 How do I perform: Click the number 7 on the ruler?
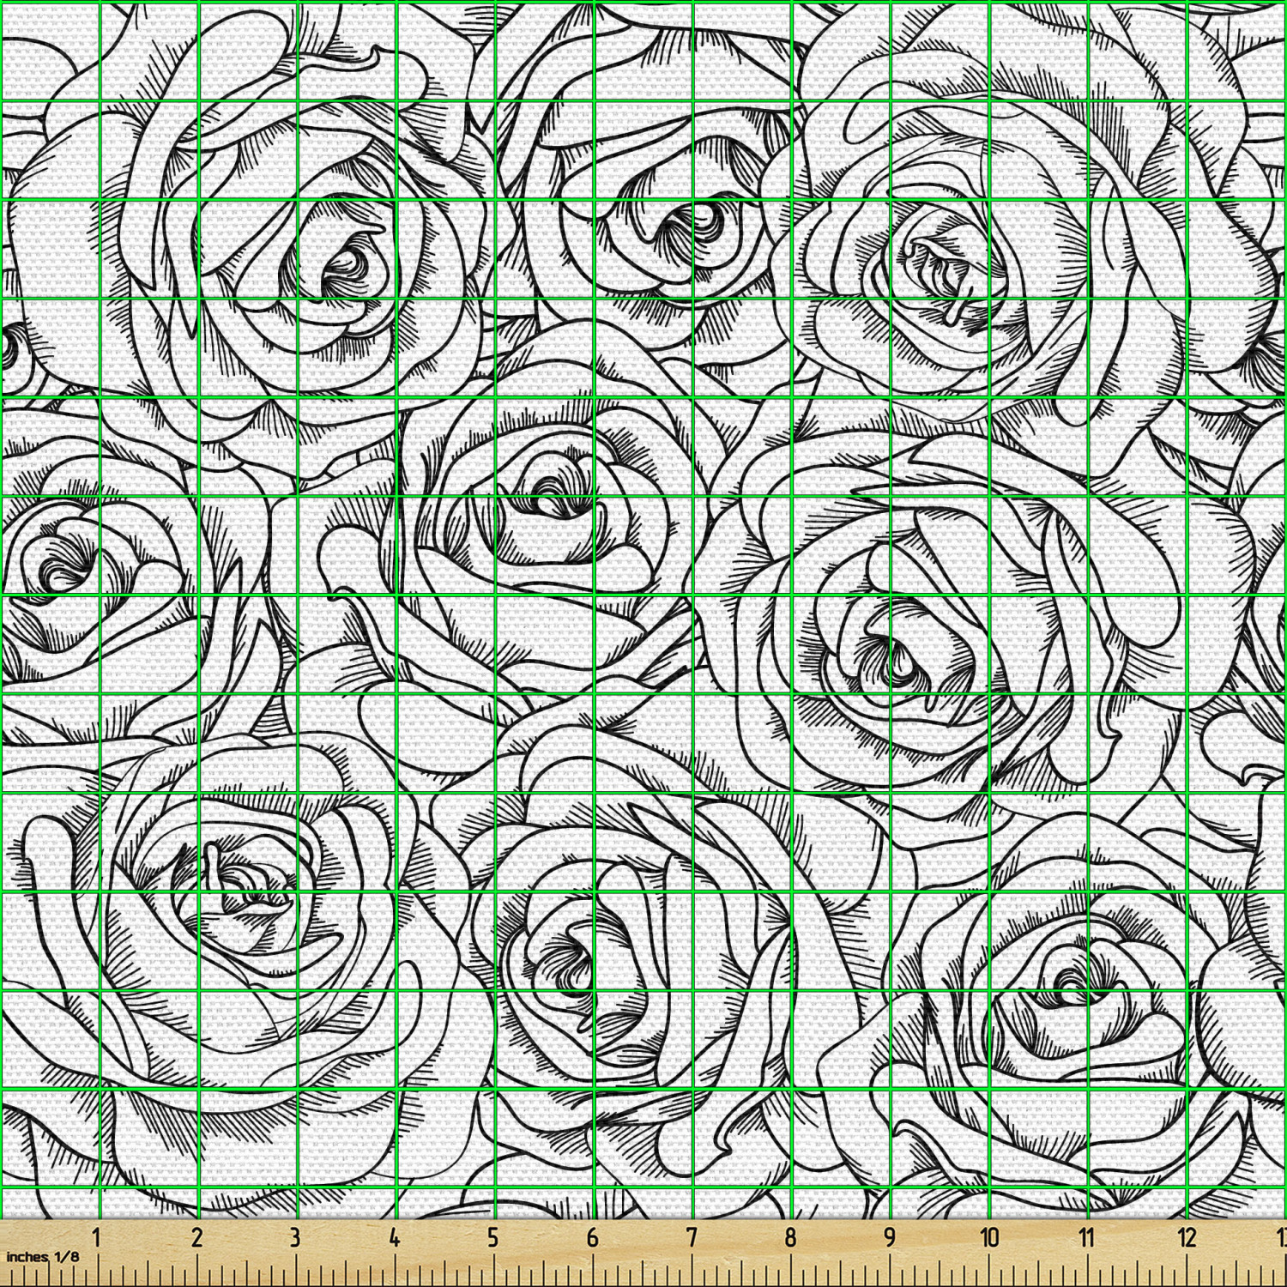pos(692,1237)
